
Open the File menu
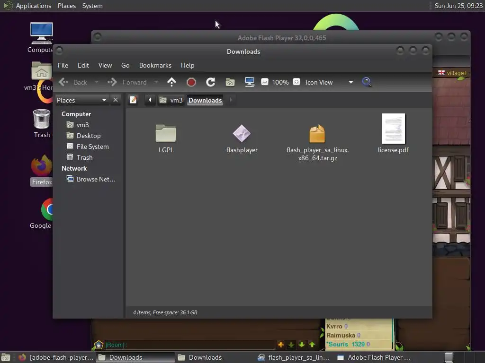63,65
